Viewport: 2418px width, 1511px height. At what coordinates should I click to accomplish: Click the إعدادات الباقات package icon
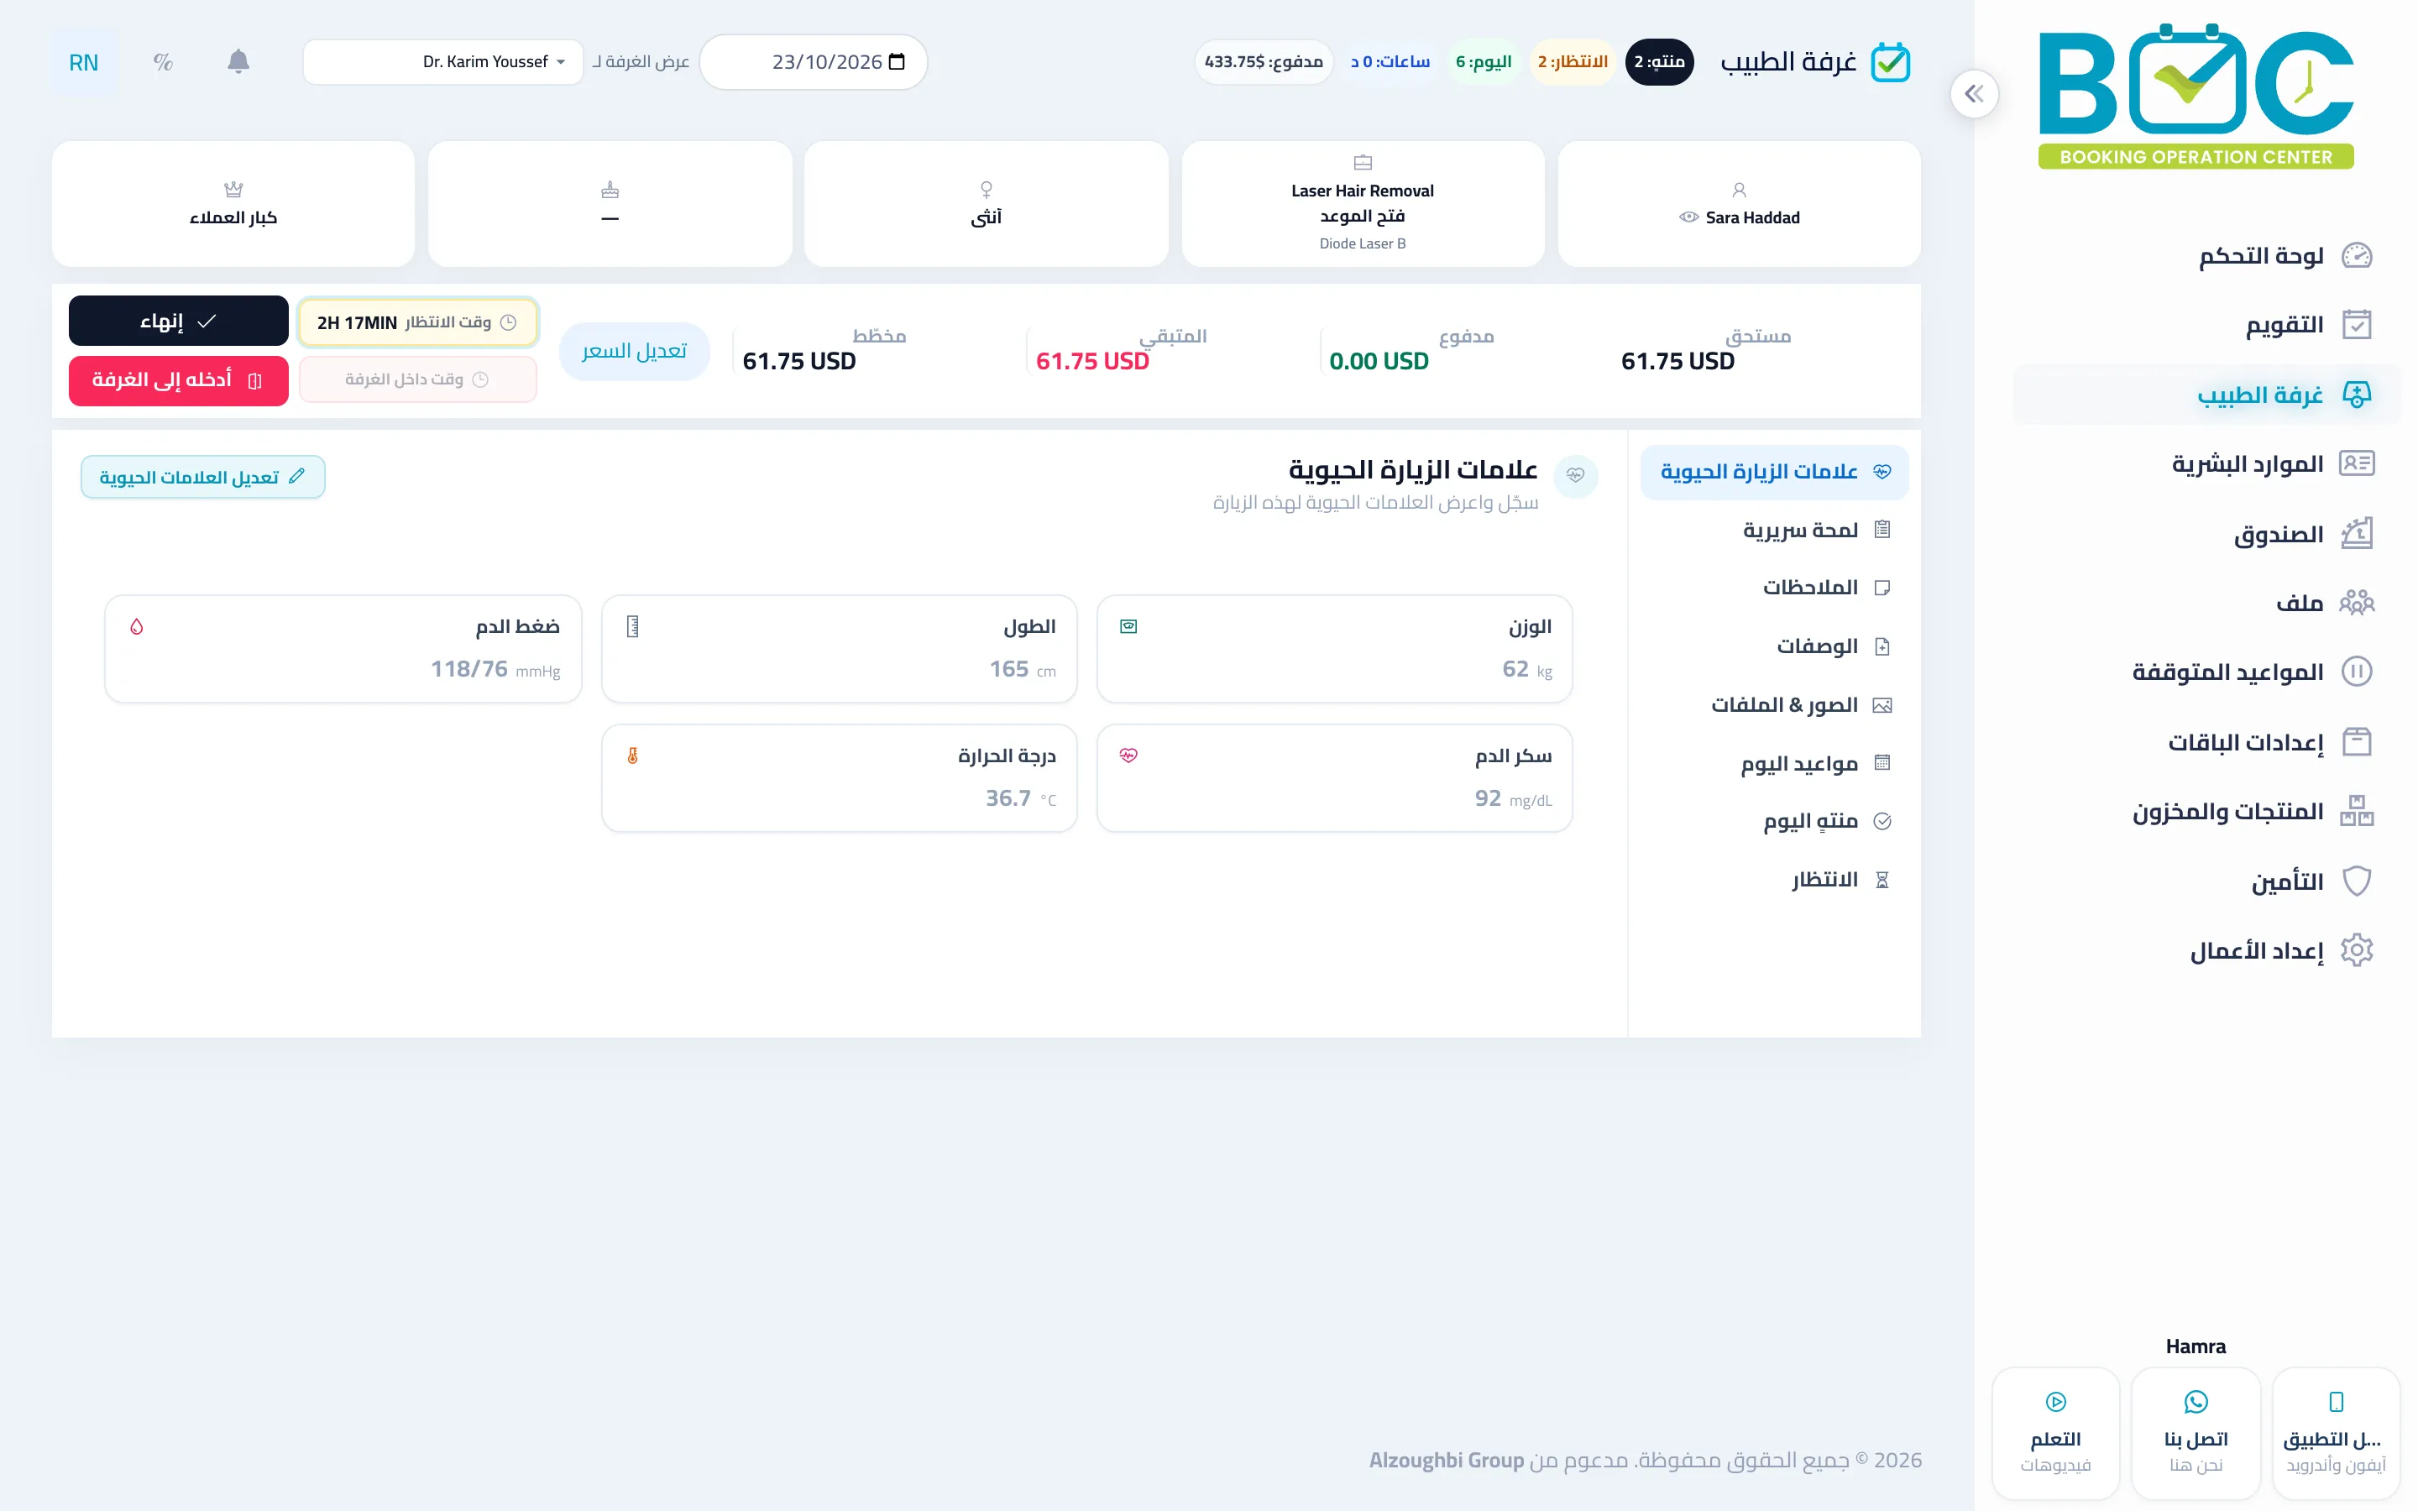(2356, 741)
